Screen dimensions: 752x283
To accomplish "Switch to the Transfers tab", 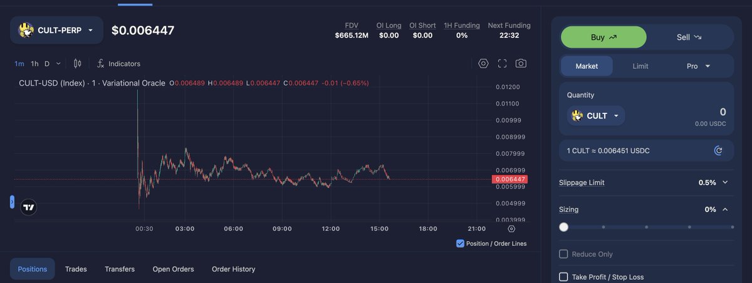I will (120, 269).
